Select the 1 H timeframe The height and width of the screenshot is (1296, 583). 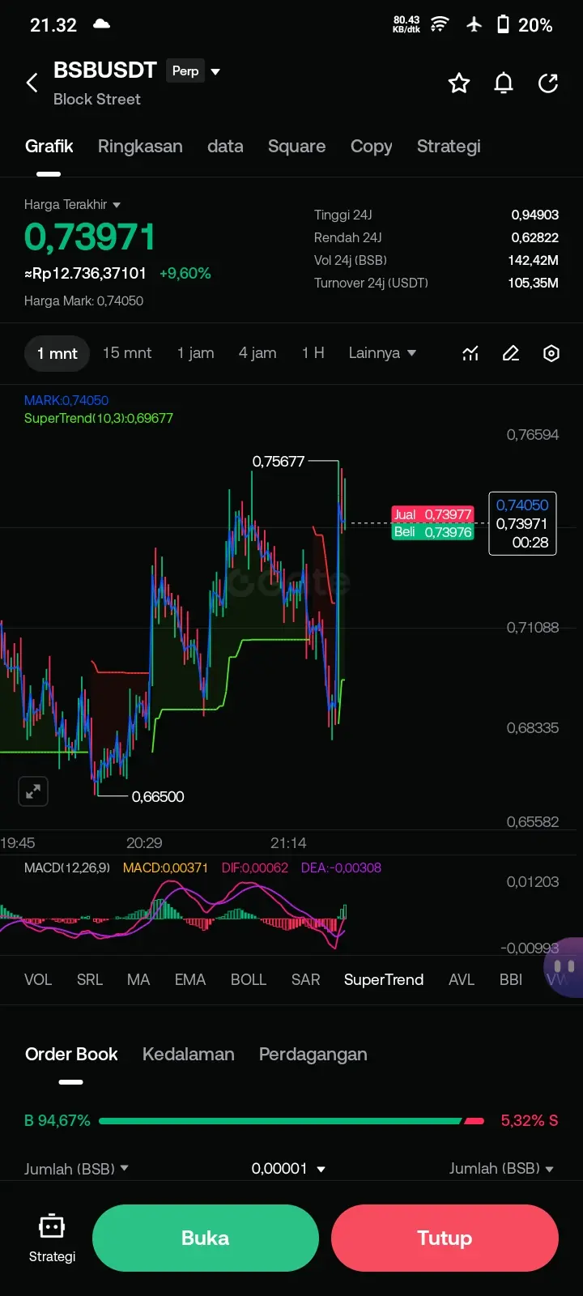[313, 353]
